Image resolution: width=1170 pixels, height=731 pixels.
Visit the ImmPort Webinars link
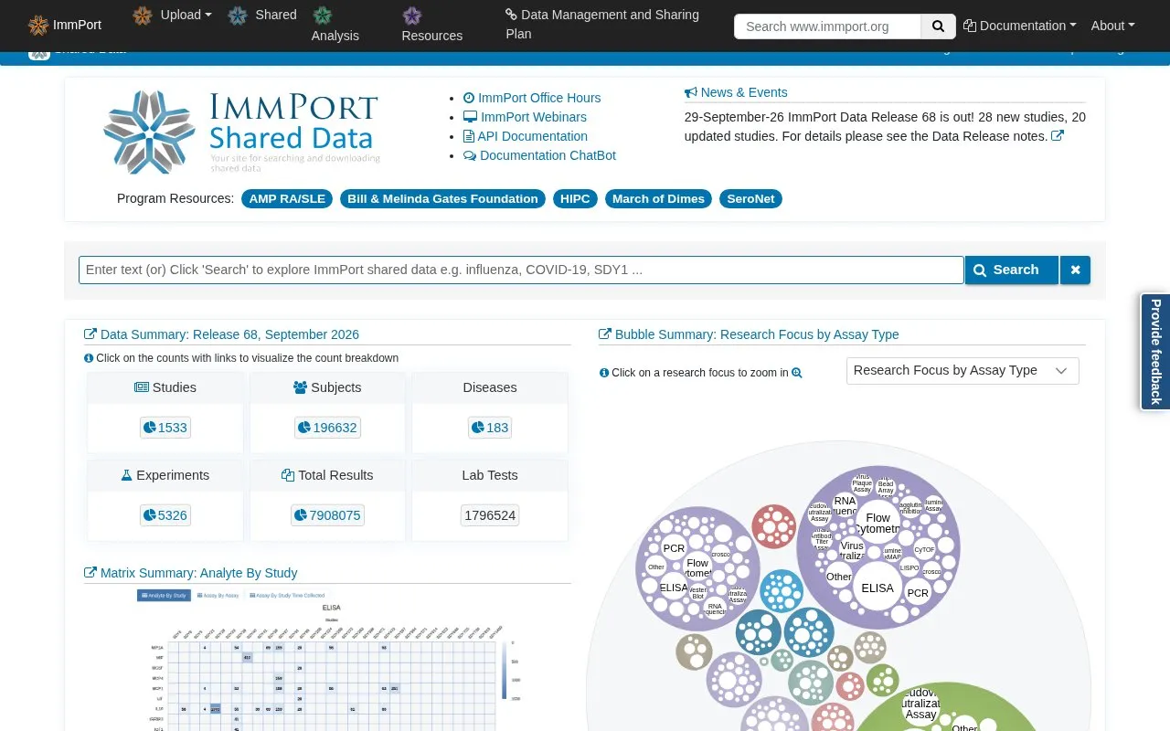(x=525, y=117)
